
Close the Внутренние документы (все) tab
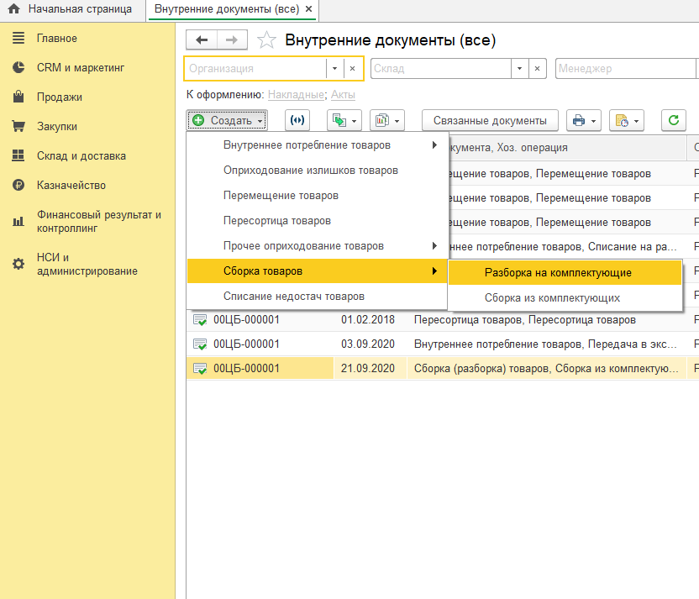click(x=309, y=9)
